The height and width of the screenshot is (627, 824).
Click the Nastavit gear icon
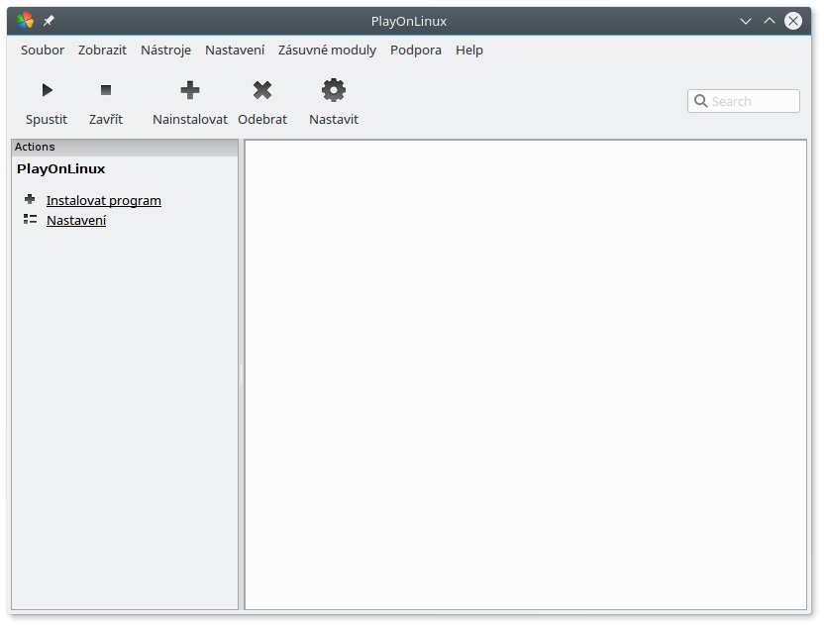334,90
